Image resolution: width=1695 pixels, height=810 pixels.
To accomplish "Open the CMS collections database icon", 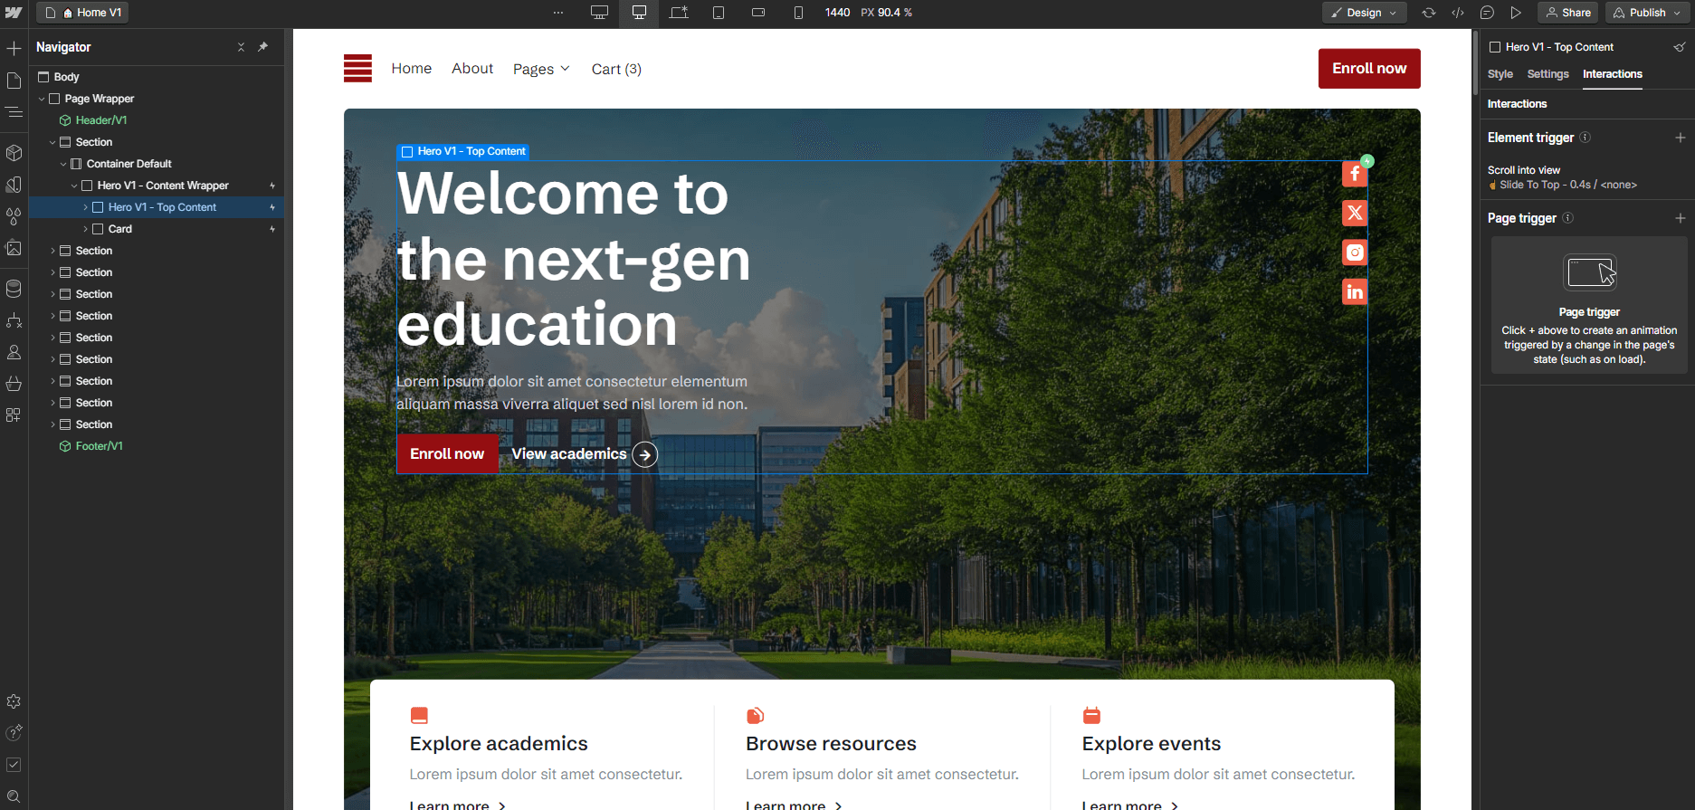I will 14,289.
